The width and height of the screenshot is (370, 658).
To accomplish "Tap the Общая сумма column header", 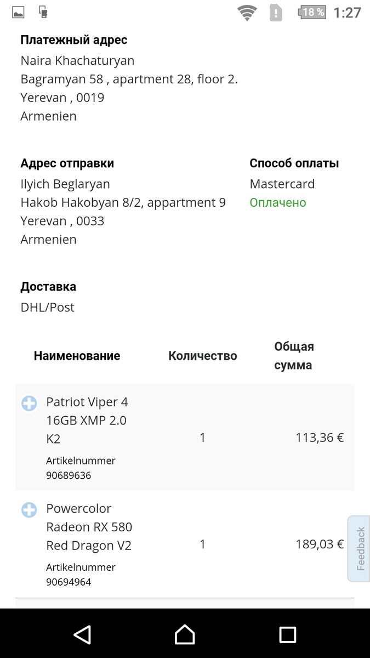I will pos(294,356).
